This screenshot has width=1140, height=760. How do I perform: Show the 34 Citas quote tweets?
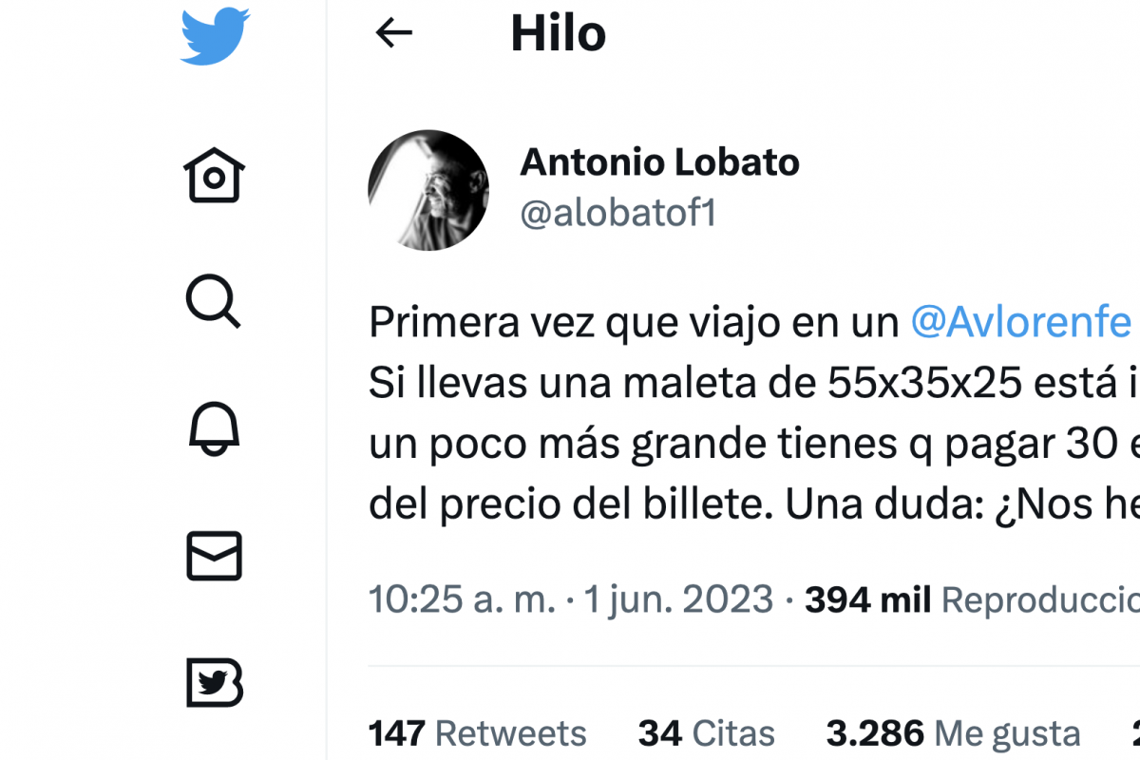[x=707, y=733]
